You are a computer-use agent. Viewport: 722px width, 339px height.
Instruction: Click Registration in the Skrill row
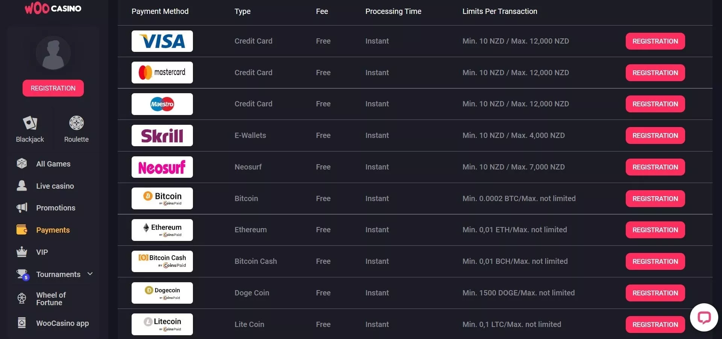[655, 136]
